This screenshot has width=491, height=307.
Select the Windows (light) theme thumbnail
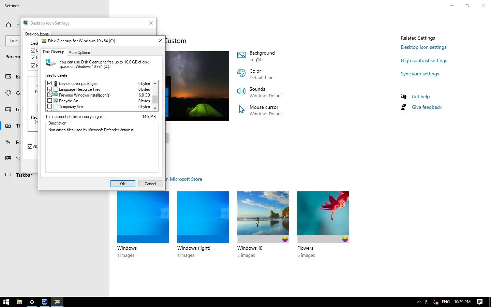pos(203,217)
